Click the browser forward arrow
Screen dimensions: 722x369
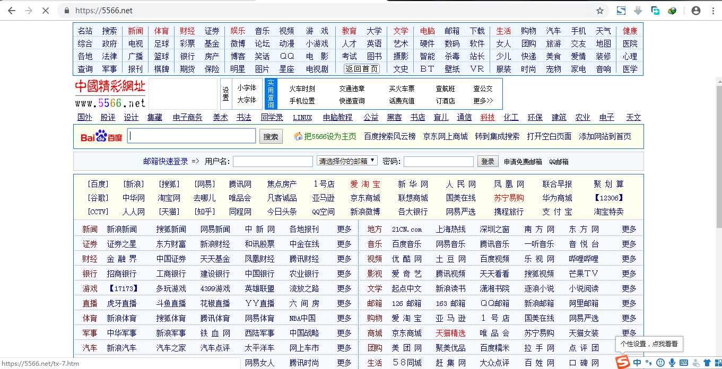click(x=28, y=11)
